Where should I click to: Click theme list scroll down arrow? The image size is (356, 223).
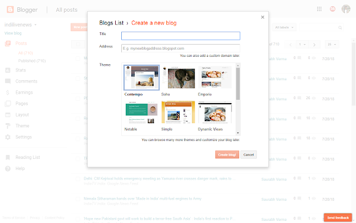[238, 133]
